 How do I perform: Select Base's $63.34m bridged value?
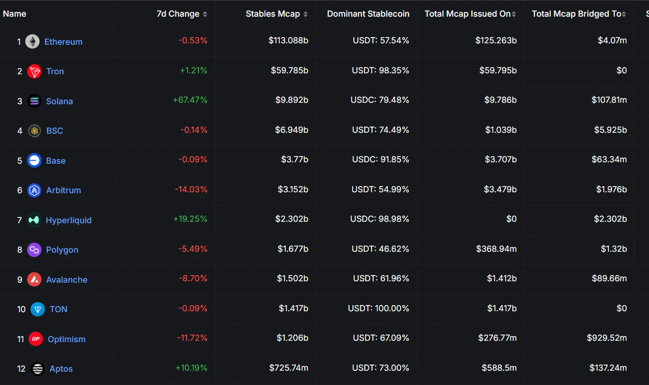point(609,159)
